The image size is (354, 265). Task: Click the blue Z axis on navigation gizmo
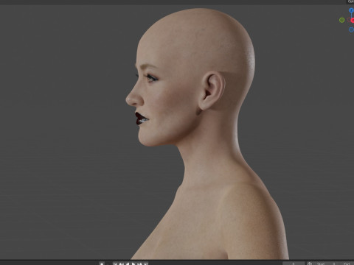coord(351,10)
